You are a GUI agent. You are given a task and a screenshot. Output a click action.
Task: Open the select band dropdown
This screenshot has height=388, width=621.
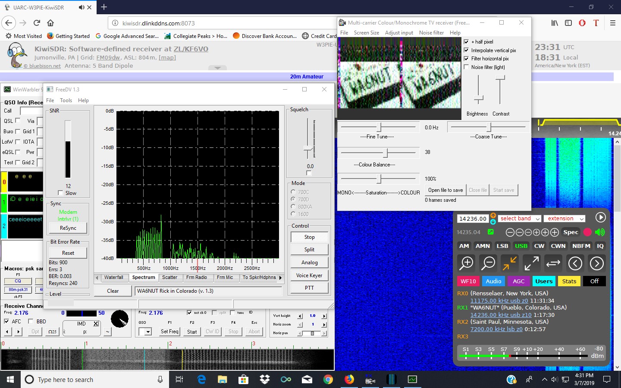pos(520,219)
